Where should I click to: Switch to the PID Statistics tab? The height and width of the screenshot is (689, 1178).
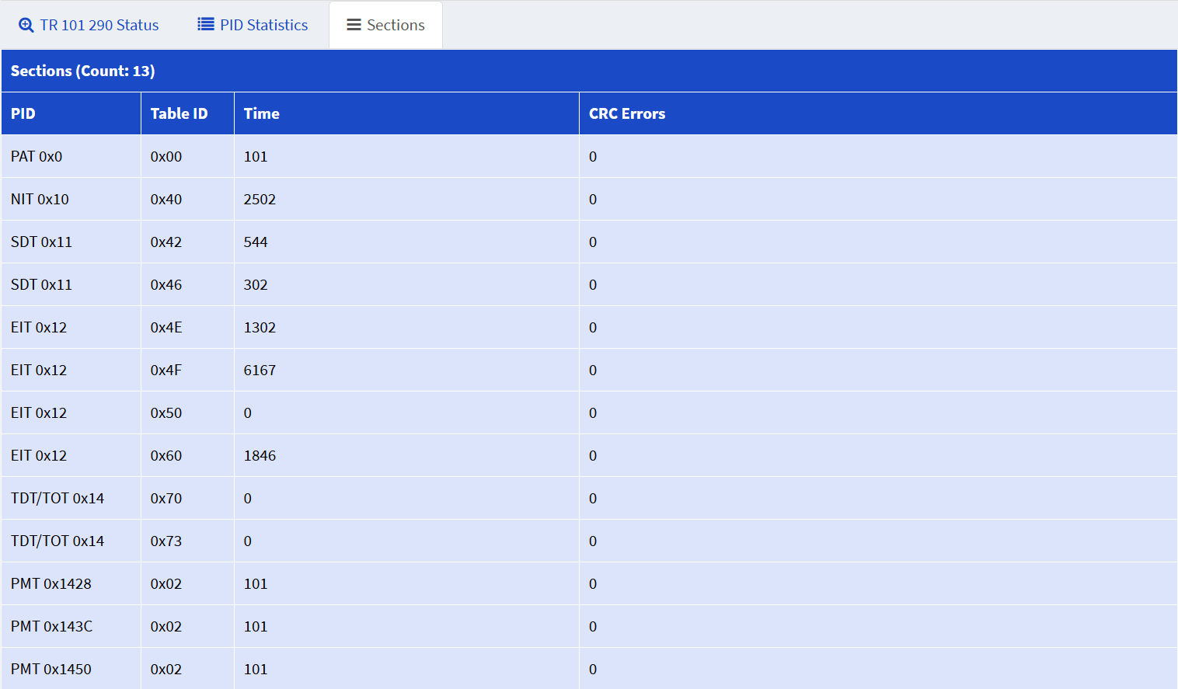[x=253, y=25]
